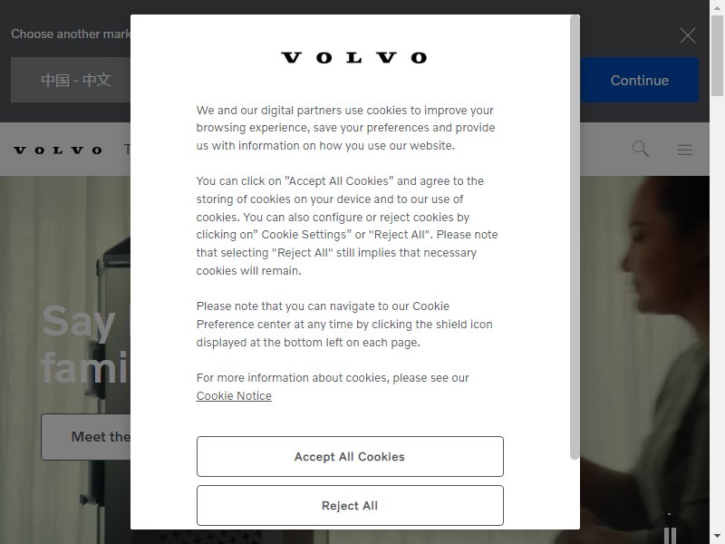Image resolution: width=725 pixels, height=544 pixels.
Task: Open the Cookie Notice link
Action: click(234, 396)
